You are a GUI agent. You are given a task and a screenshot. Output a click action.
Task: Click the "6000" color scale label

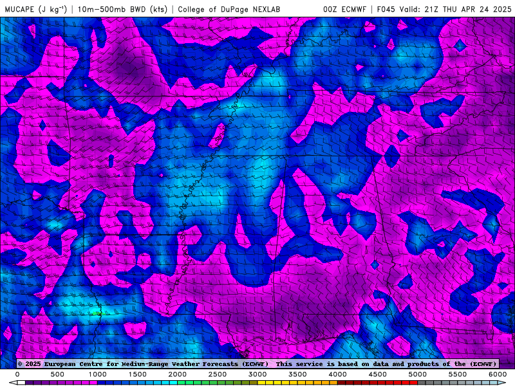tap(498, 374)
